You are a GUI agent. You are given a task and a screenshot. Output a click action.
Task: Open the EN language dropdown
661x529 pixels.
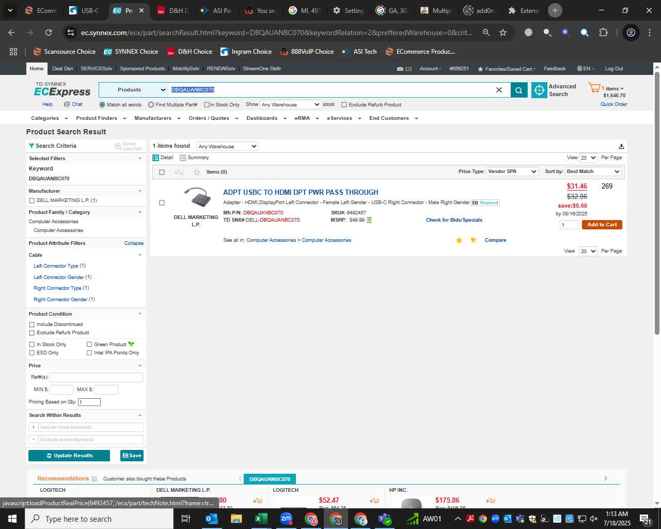(586, 69)
